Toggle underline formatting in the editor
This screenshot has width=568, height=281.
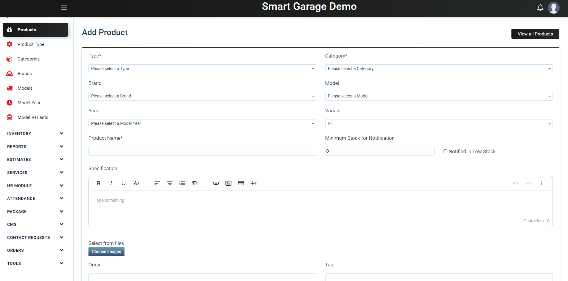123,183
